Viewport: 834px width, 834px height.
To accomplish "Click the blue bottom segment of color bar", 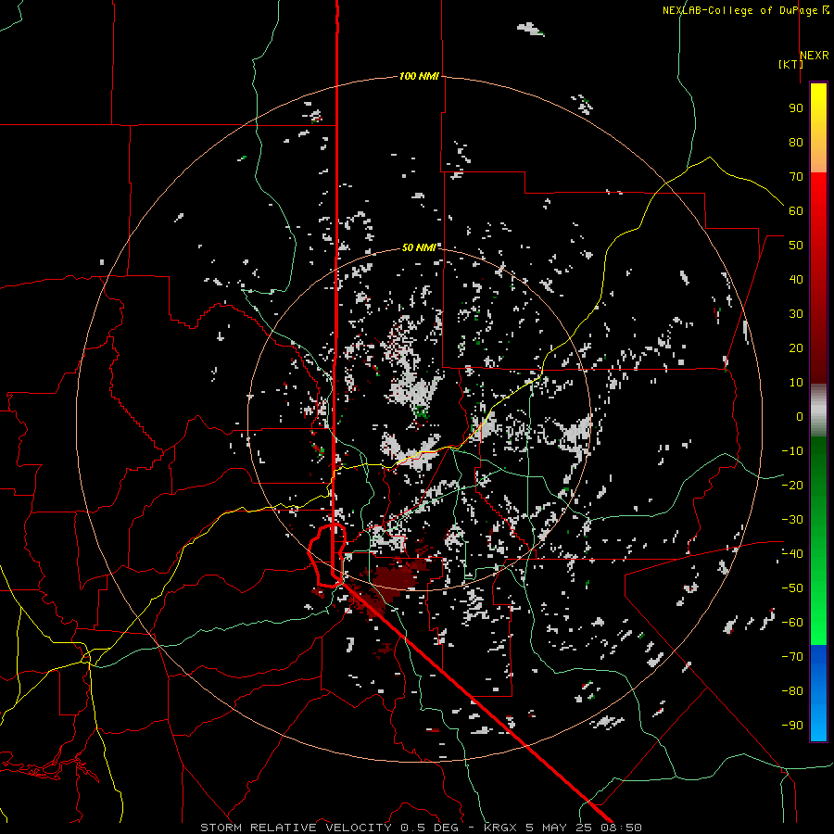I will pyautogui.click(x=818, y=692).
